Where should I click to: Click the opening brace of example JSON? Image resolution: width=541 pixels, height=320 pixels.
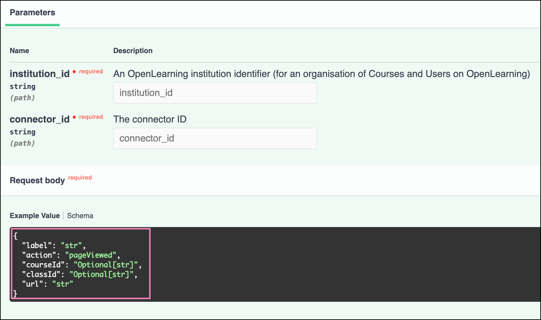tap(15, 236)
